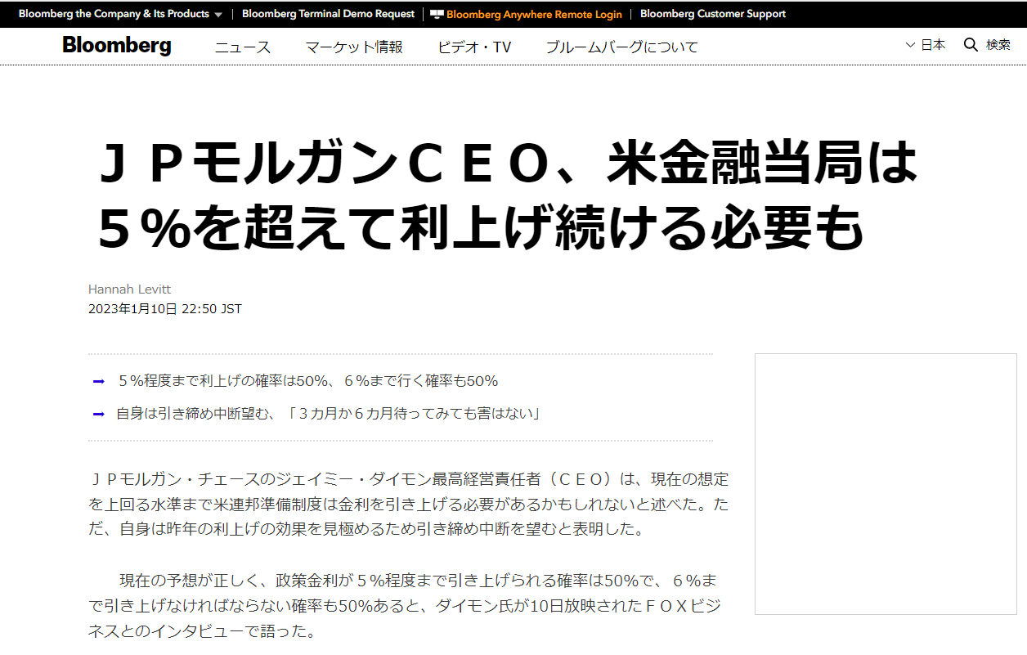Click the first paragraph starting ＪＰモルガン・チェース

click(408, 504)
